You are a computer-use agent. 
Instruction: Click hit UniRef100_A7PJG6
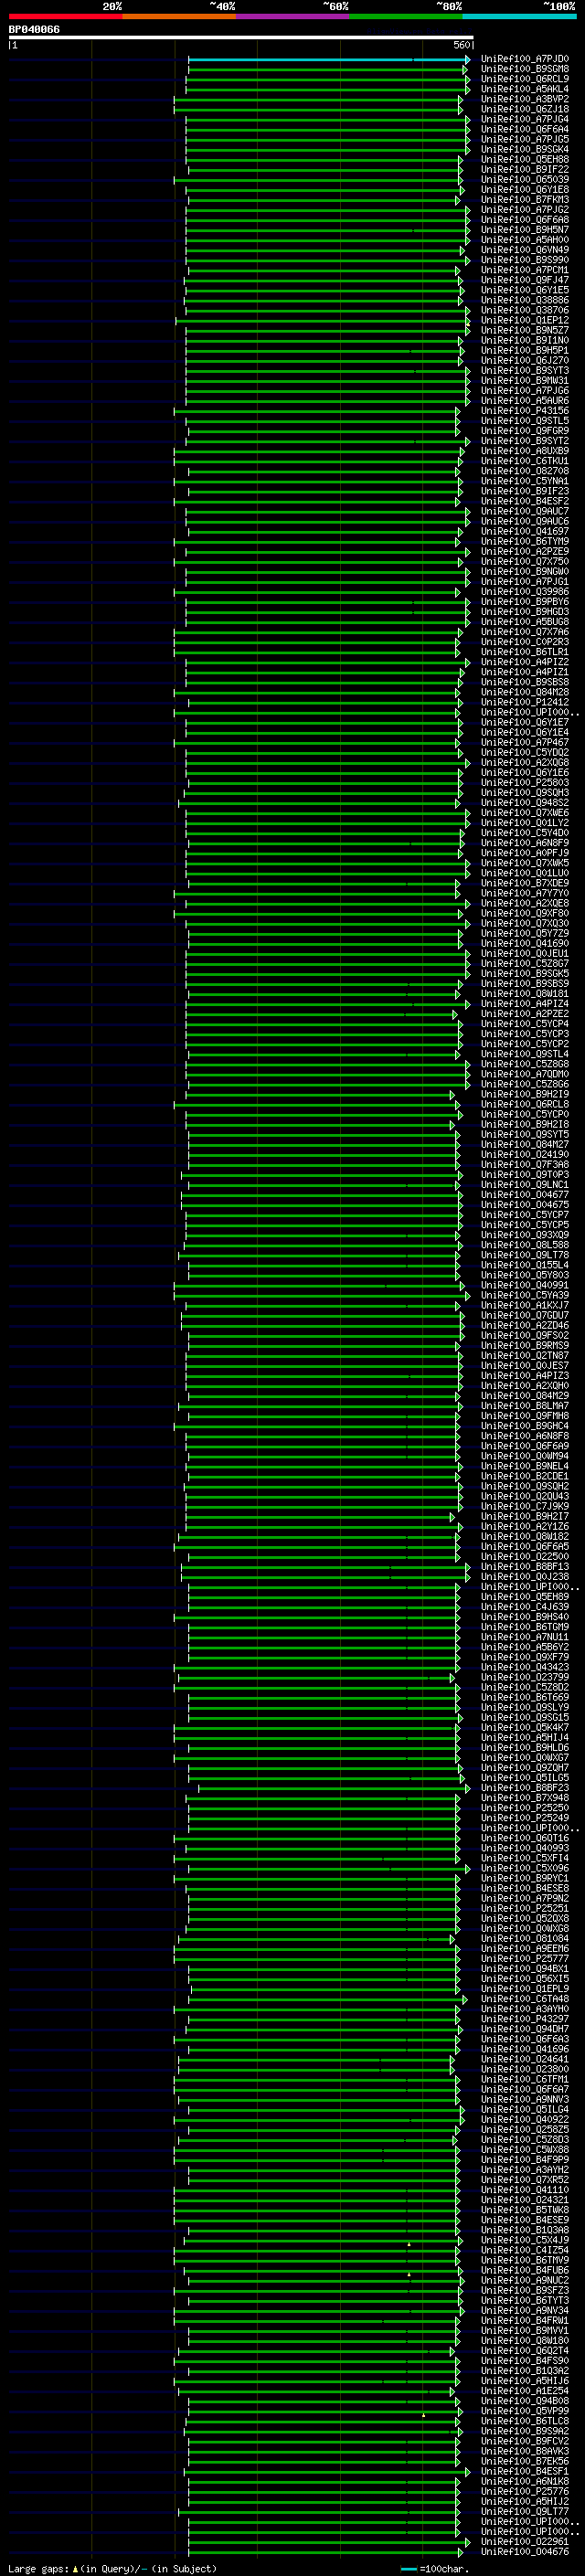click(525, 390)
